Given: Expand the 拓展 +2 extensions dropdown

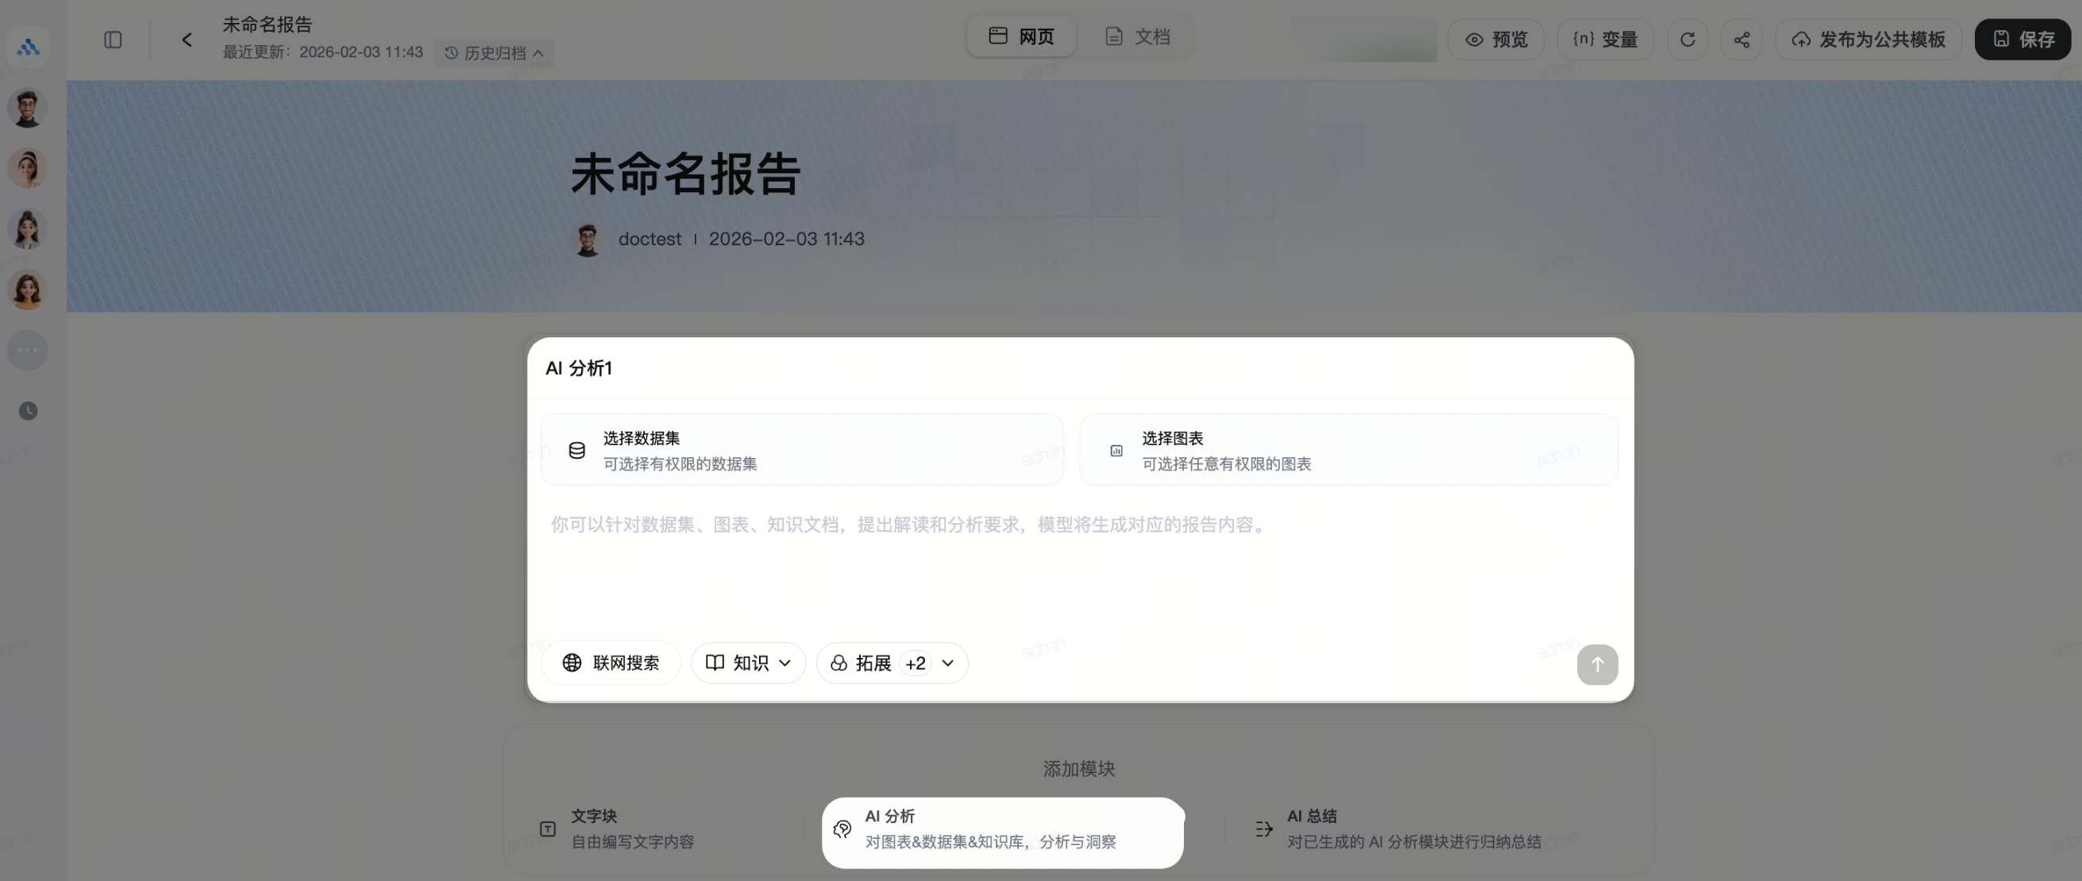Looking at the screenshot, I should pyautogui.click(x=893, y=663).
